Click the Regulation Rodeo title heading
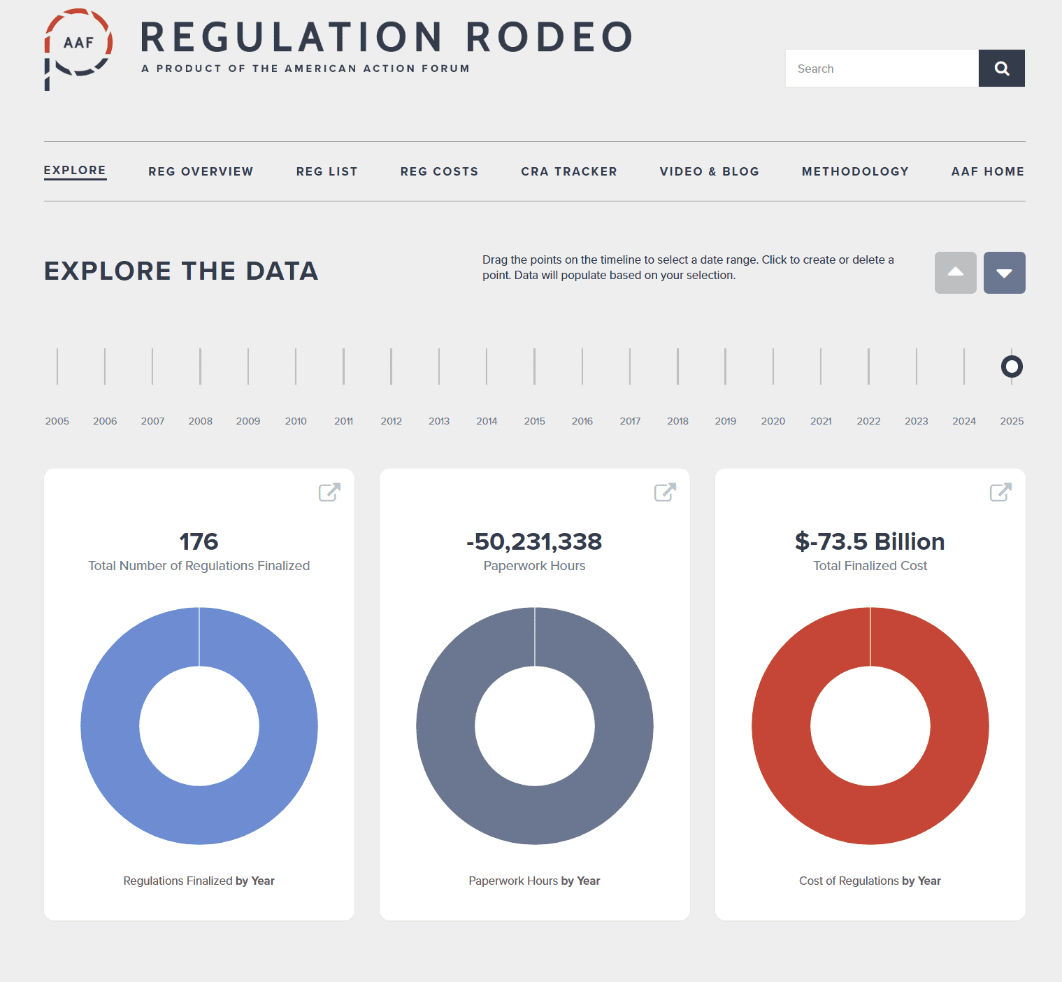Viewport: 1062px width, 982px height. coord(387,38)
